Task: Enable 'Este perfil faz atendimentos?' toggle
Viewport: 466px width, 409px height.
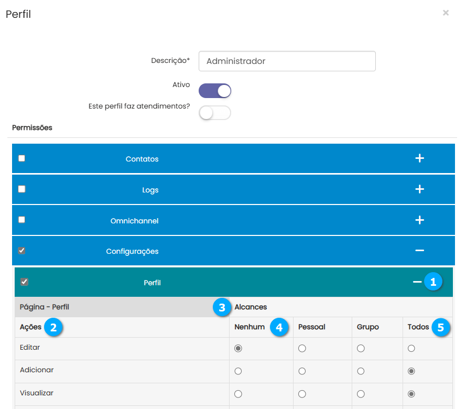Action: pos(215,113)
